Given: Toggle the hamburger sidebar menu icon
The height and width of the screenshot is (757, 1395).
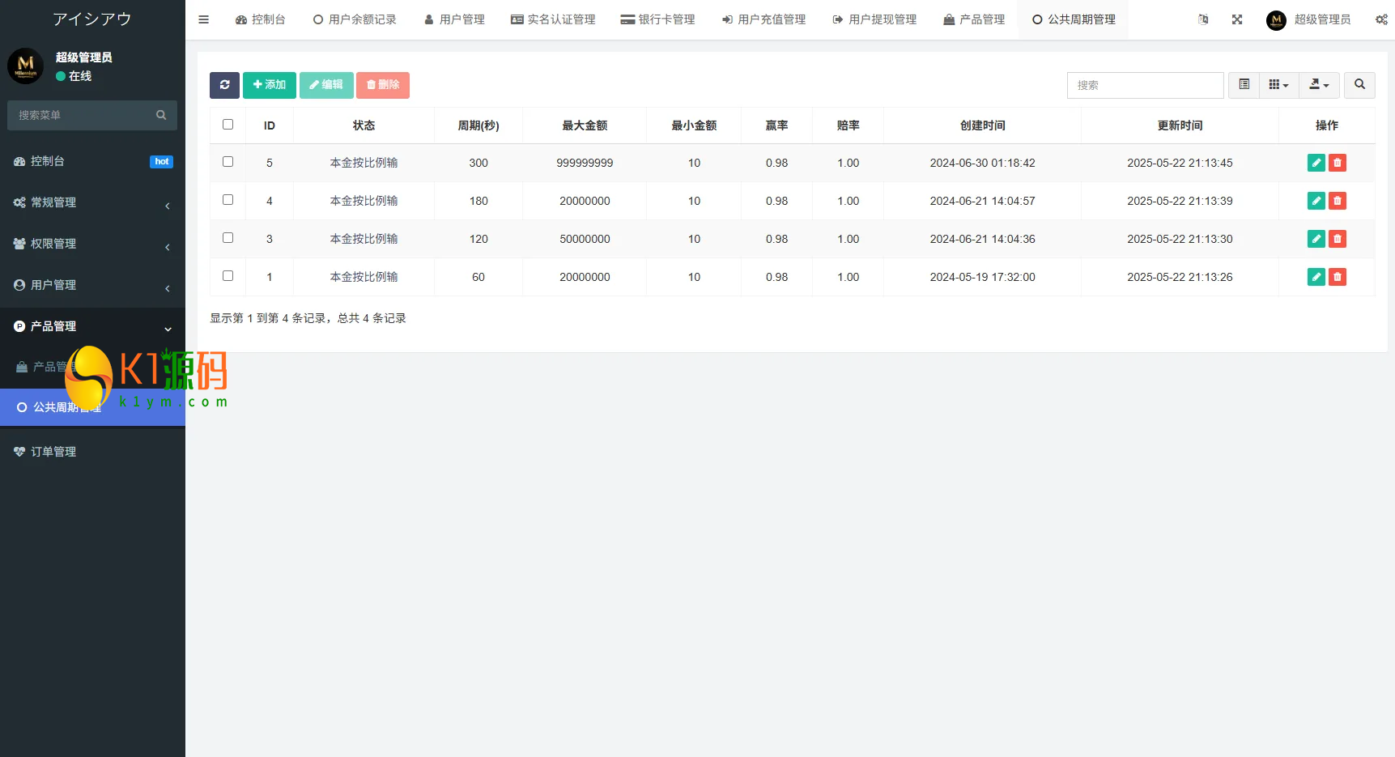Looking at the screenshot, I should [204, 19].
